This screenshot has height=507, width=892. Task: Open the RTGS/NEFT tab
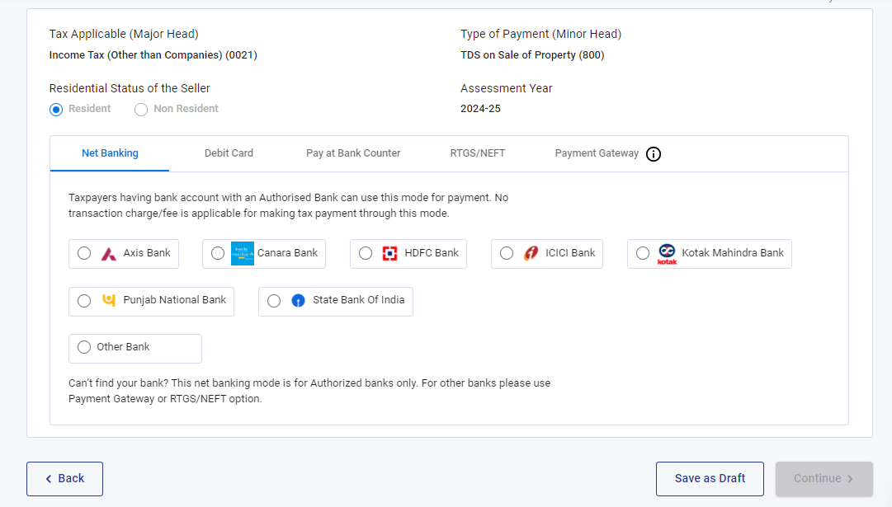click(478, 153)
